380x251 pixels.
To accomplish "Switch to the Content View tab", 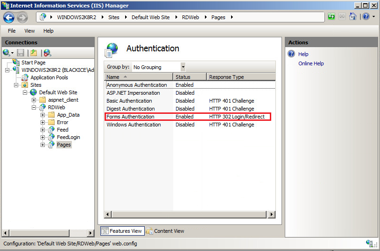I will pyautogui.click(x=165, y=231).
